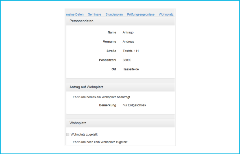Open the Stundenplan tab
This screenshot has height=154, width=240.
[114, 14]
